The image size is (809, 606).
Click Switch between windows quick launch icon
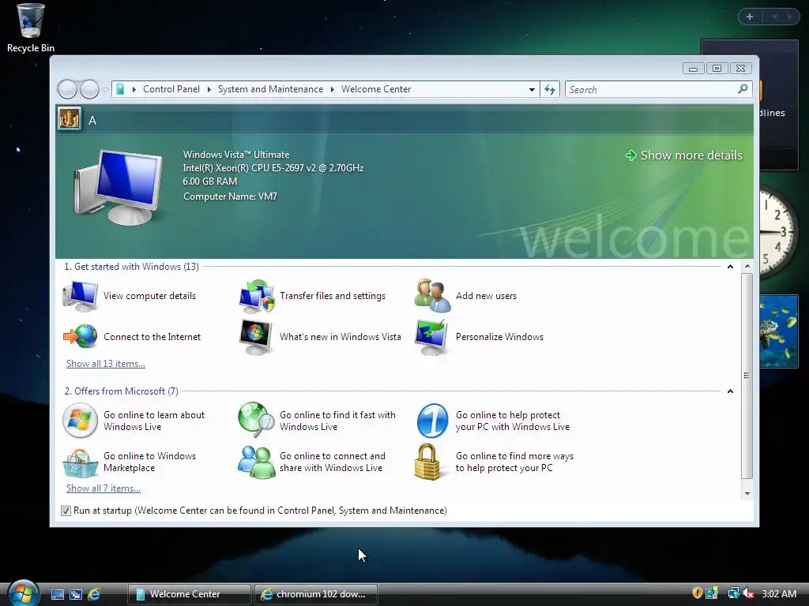75,594
